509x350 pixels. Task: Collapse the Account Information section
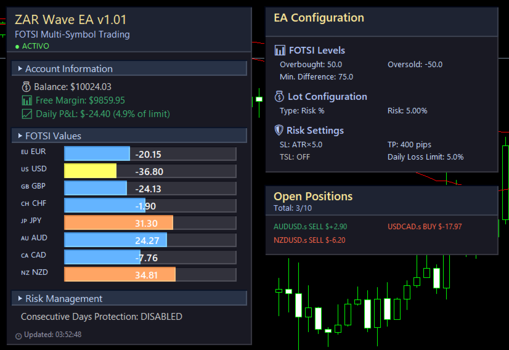click(20, 68)
